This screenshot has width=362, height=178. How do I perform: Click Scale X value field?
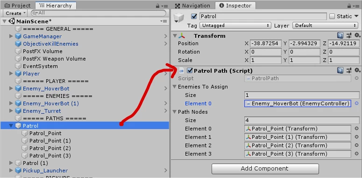pyautogui.click(x=265, y=60)
